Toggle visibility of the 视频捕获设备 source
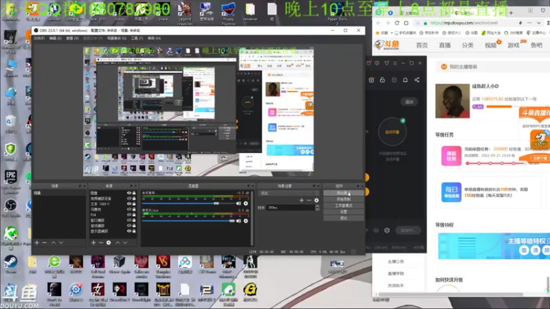Viewport: 550px width, 309px height. [129, 198]
